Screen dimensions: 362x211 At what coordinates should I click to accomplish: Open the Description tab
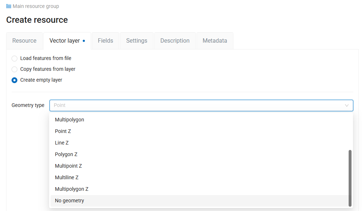[175, 40]
